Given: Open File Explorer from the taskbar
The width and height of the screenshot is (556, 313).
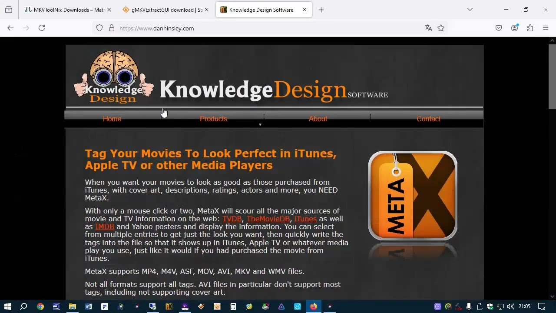Looking at the screenshot, I should click(72, 306).
